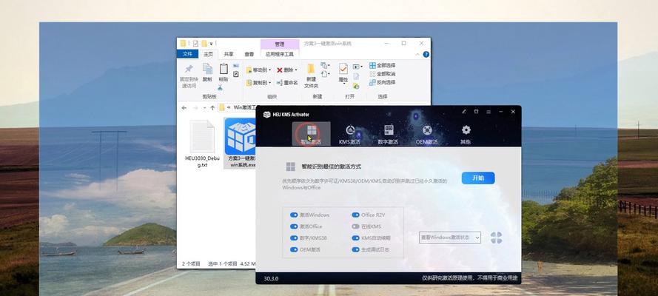658x296 pixels.
Task: Open the recent locations dropdown arrow
Action: pos(205,108)
